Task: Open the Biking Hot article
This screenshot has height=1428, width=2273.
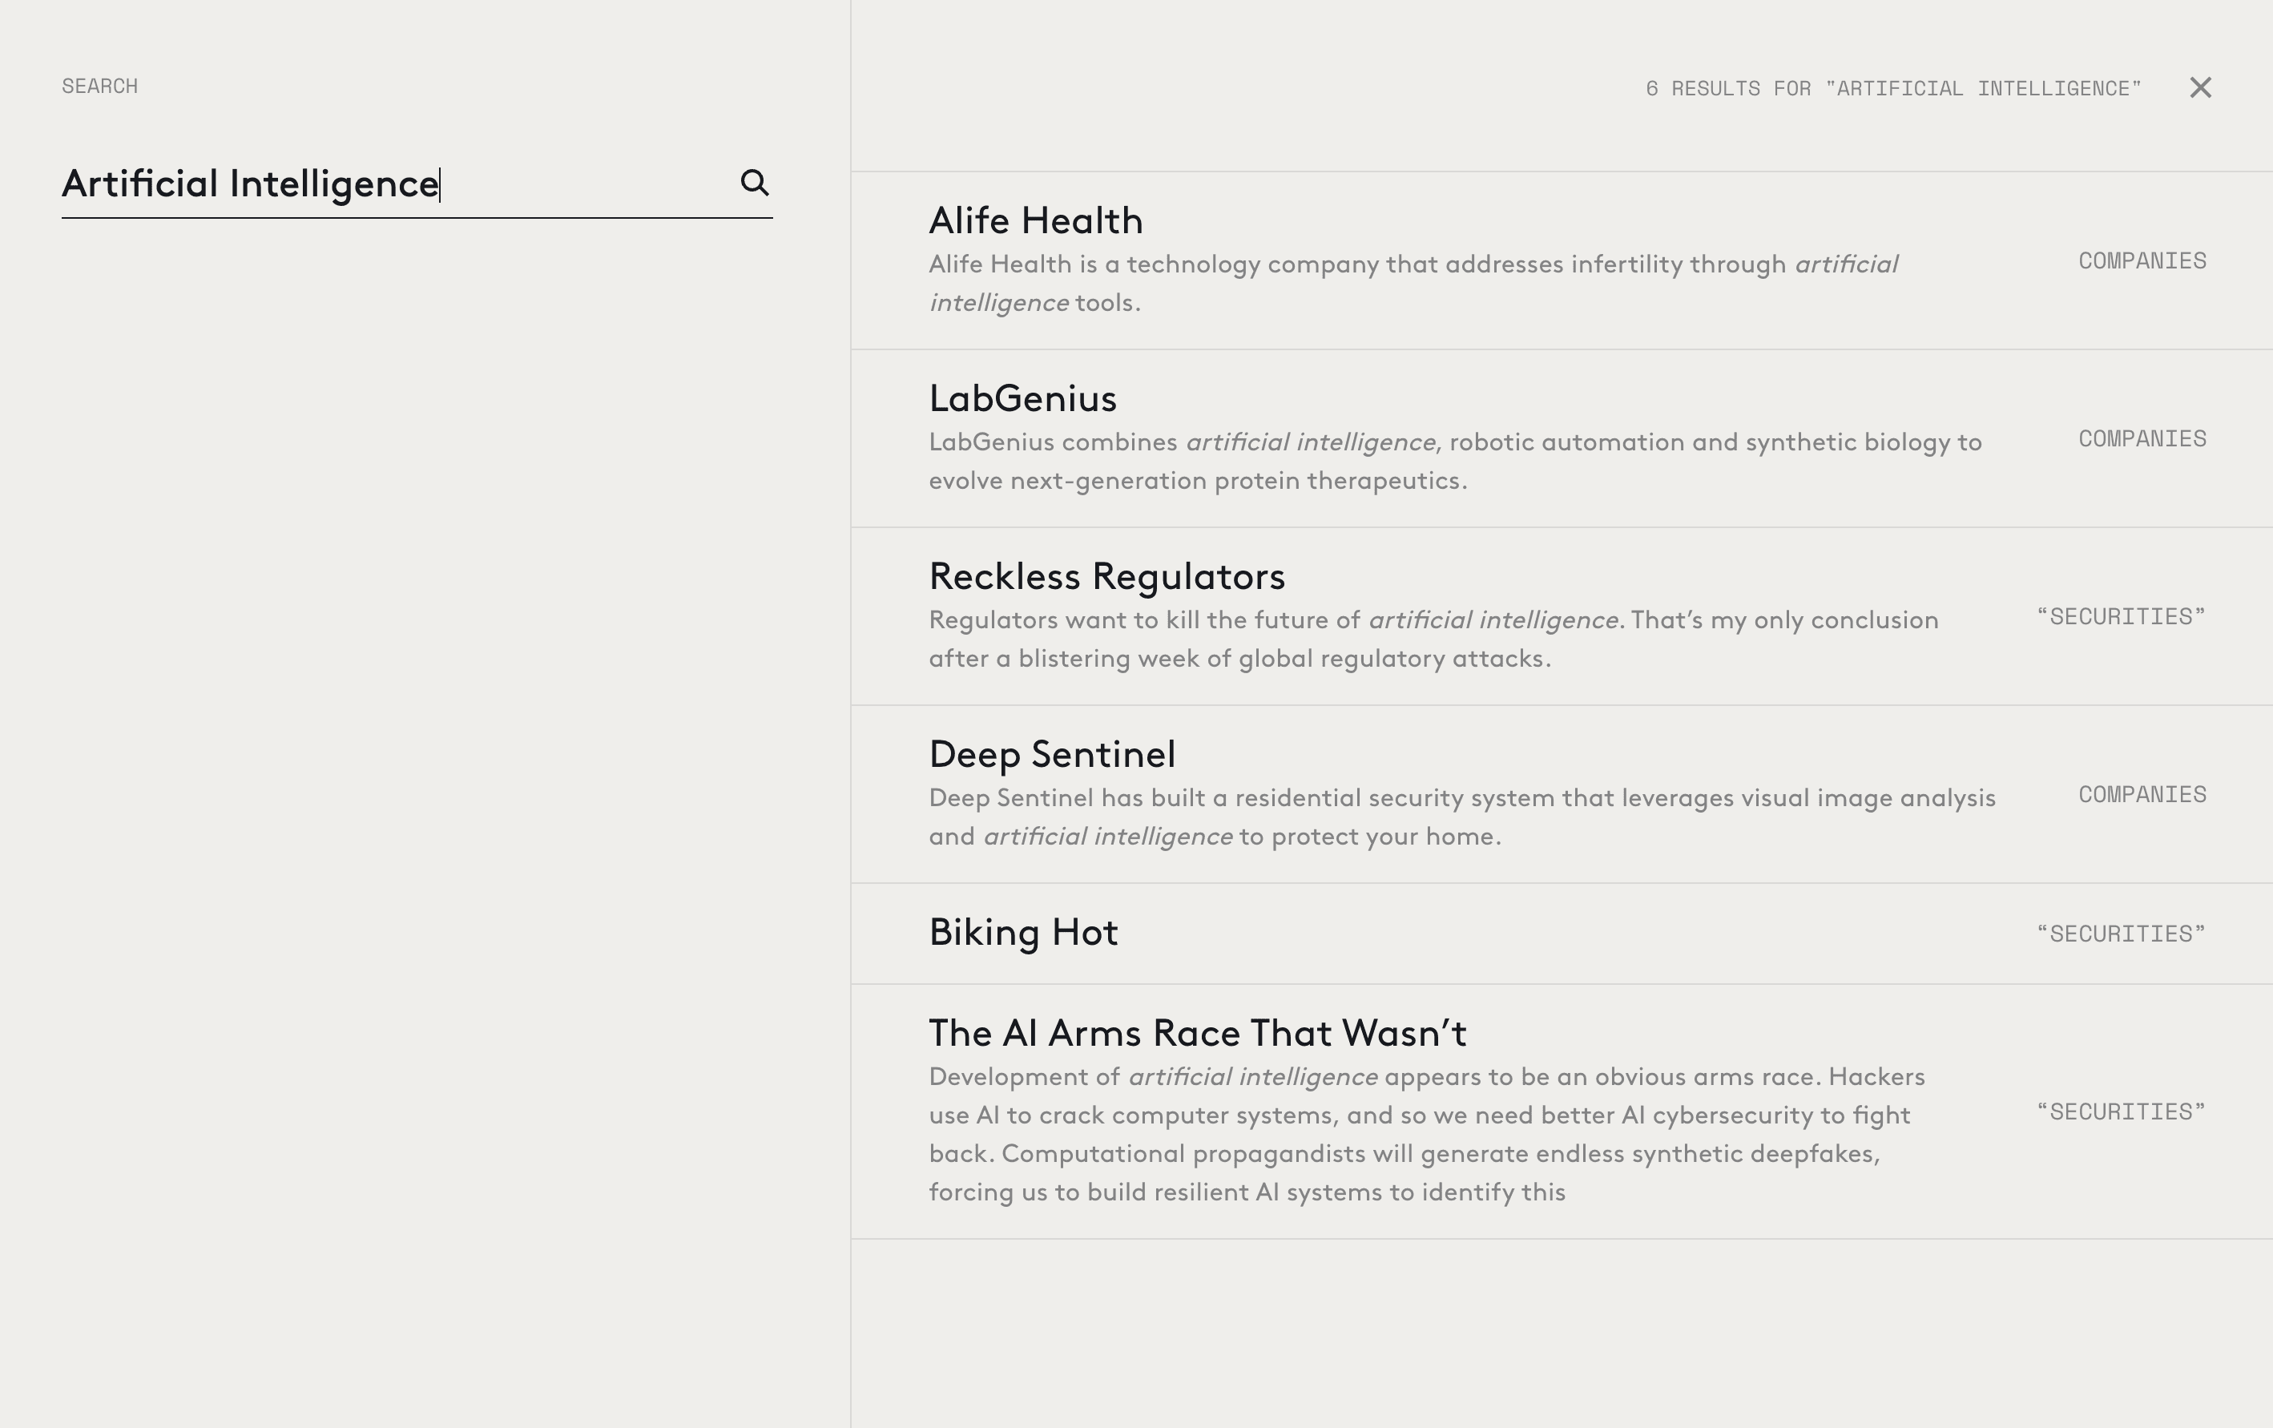Action: (x=1023, y=933)
